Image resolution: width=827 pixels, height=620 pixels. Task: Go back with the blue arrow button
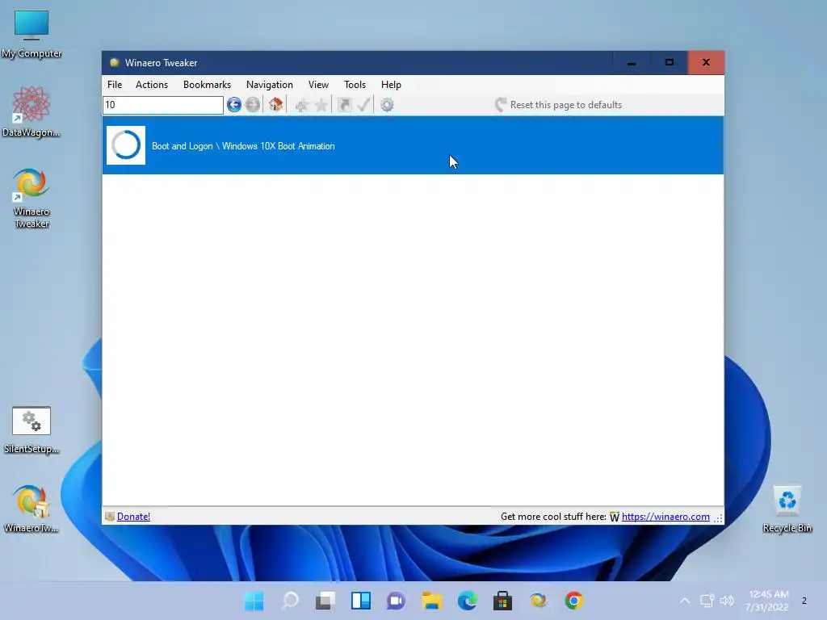click(233, 105)
